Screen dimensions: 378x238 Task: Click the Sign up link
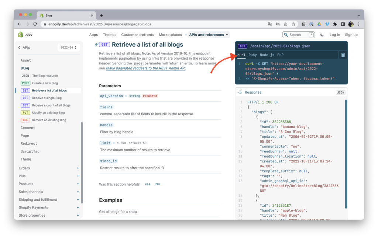[351, 35]
